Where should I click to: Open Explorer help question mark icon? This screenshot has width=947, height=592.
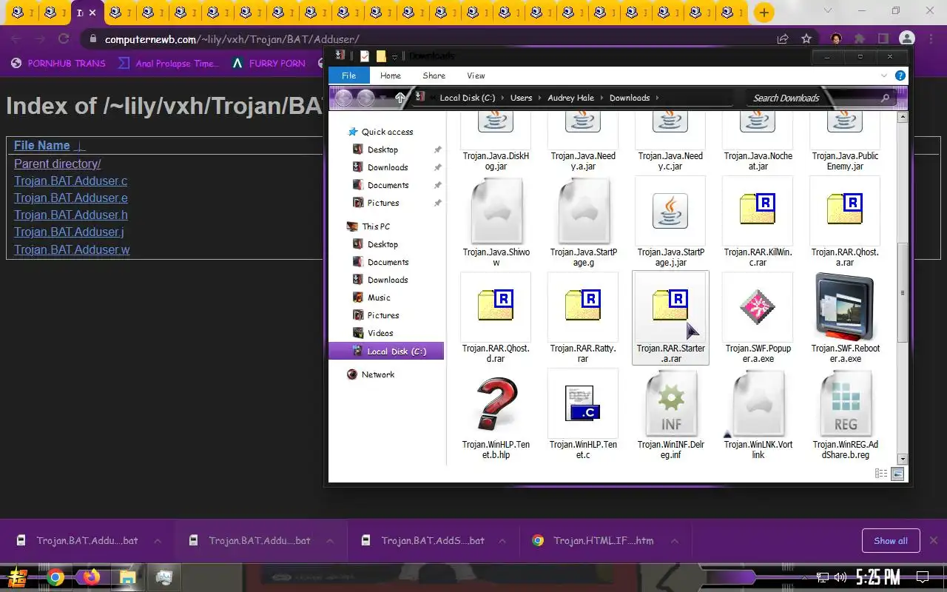pos(900,75)
